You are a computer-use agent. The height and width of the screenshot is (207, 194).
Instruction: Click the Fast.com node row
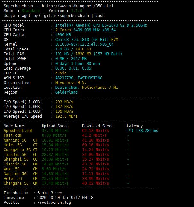[x=66, y=135]
